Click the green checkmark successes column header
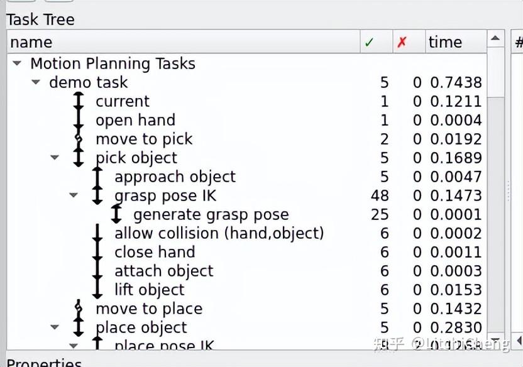Image resolution: width=523 pixels, height=367 pixels. point(369,42)
